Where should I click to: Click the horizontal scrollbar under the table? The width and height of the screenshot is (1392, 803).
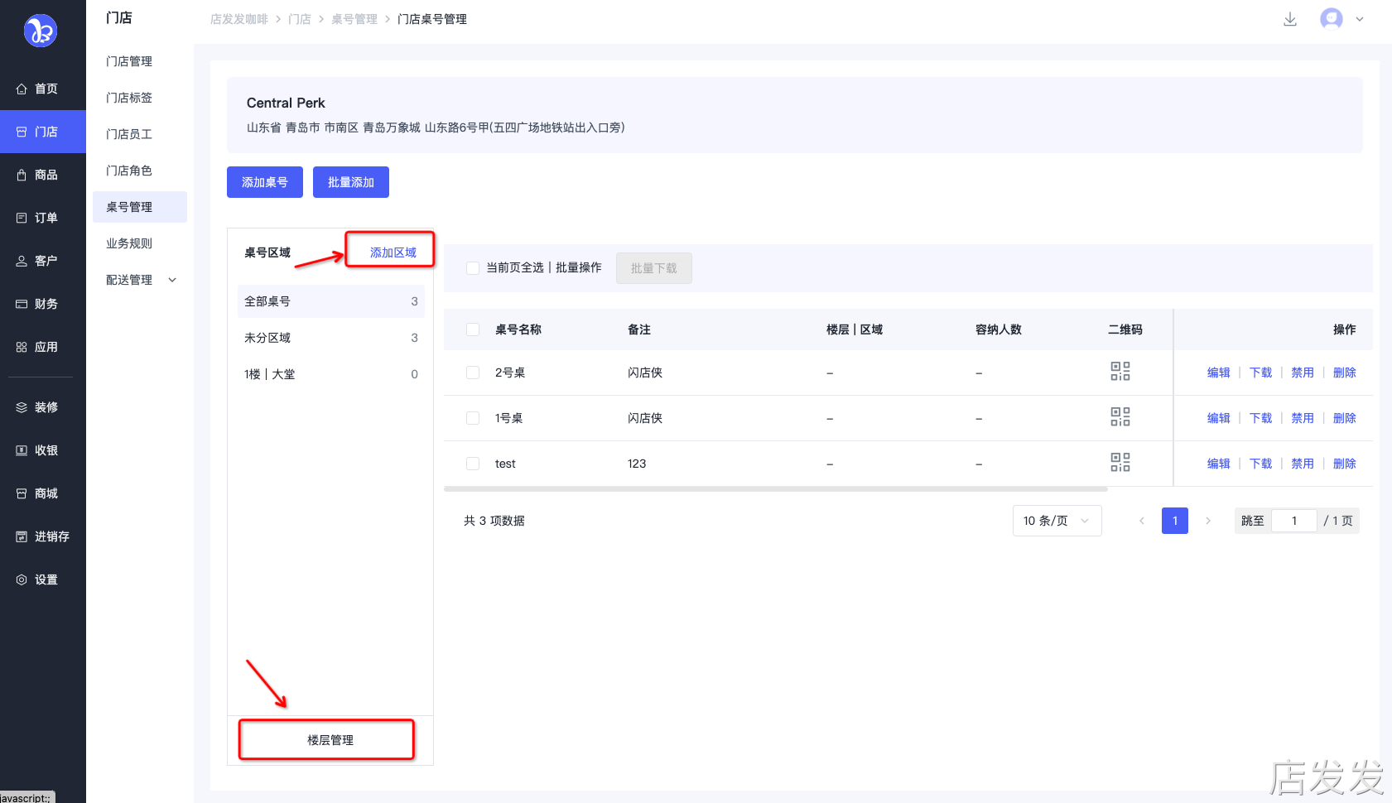(x=775, y=489)
